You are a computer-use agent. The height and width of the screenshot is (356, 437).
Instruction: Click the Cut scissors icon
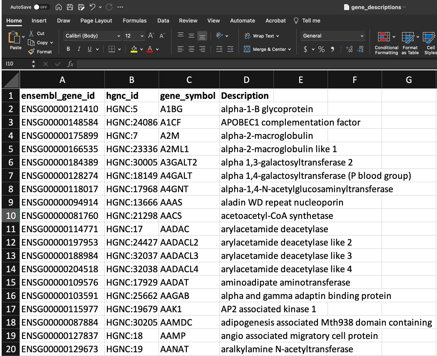(31, 33)
